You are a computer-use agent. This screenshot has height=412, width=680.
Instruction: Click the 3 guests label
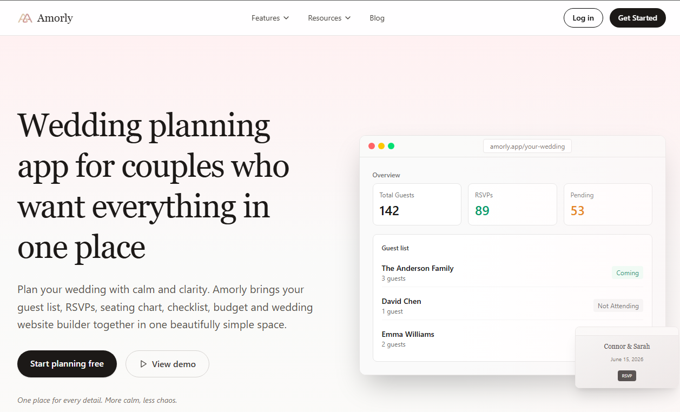394,278
